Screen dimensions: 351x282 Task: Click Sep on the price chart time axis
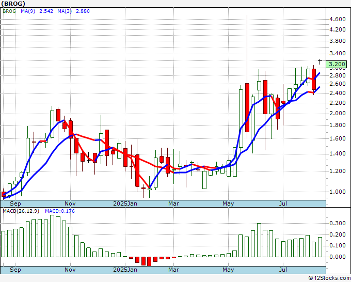point(15,203)
